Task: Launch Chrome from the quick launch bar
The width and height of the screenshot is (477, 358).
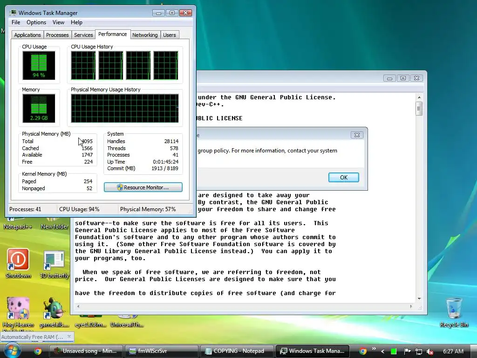Action: [x=38, y=351]
